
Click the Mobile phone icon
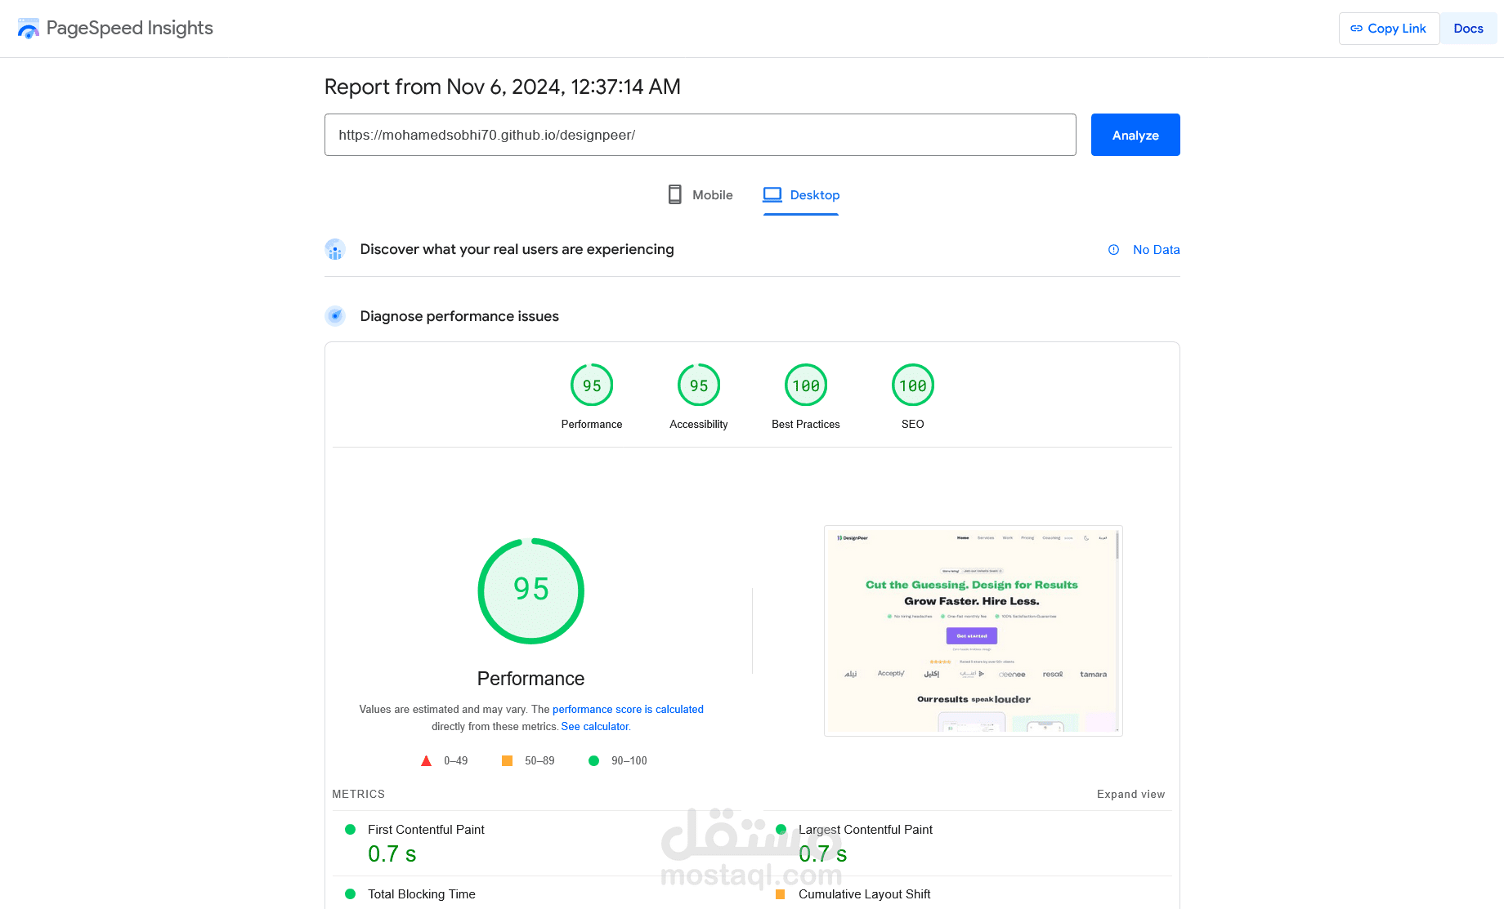tap(674, 194)
